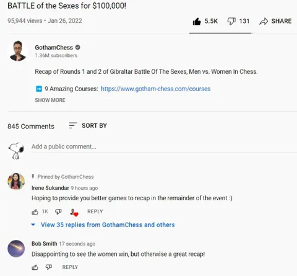Click the 1.36M subscribers text
The height and width of the screenshot is (276, 297).
tap(56, 55)
